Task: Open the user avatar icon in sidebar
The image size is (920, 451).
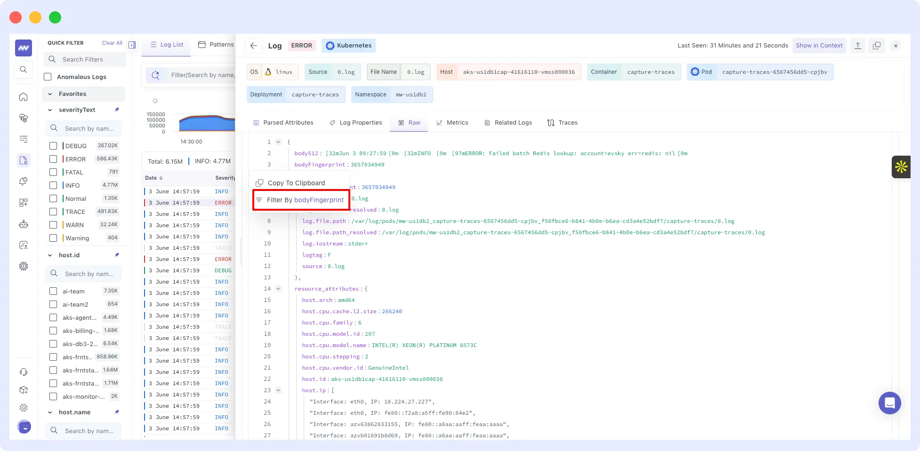Action: (24, 427)
